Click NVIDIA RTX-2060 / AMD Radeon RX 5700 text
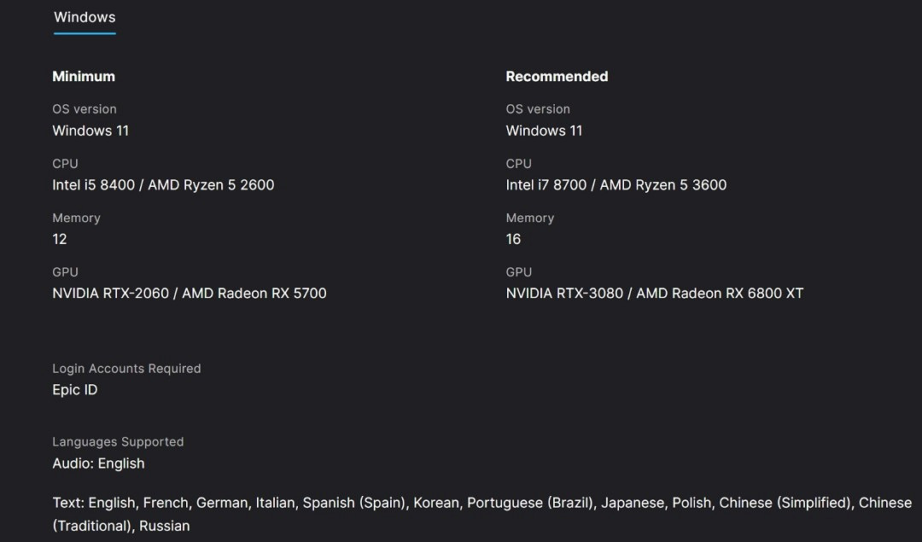922x542 pixels. [190, 293]
